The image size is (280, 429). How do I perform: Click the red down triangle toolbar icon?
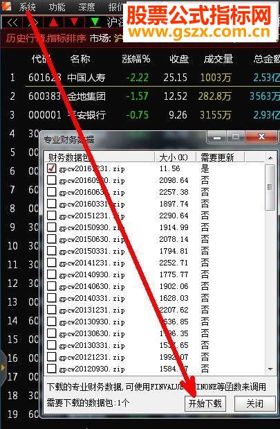tap(74, 22)
